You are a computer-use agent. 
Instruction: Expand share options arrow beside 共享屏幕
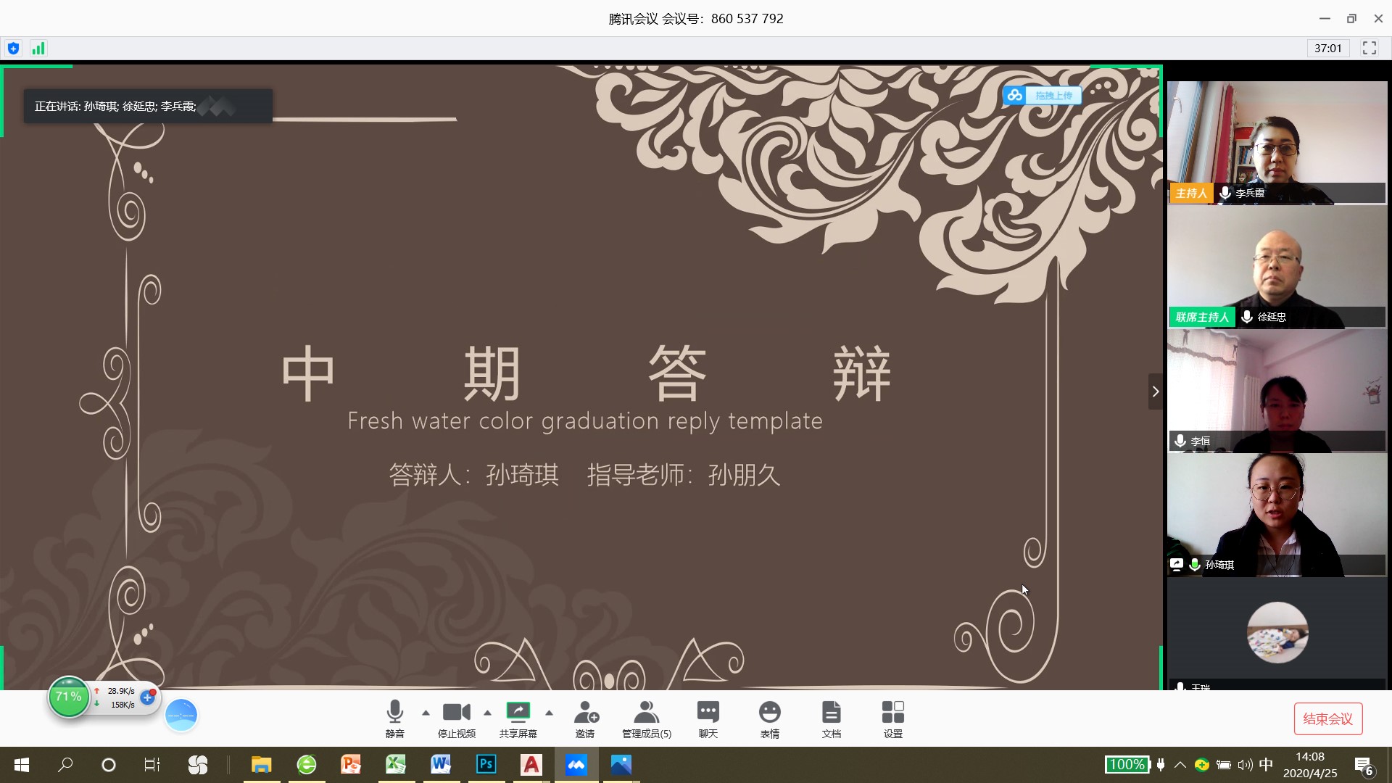point(549,713)
